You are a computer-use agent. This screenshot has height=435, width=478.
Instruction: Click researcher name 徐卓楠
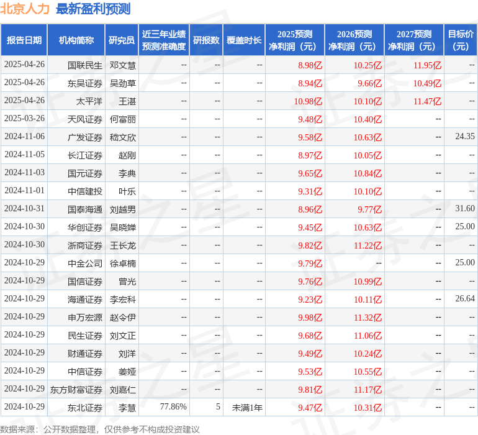[122, 263]
